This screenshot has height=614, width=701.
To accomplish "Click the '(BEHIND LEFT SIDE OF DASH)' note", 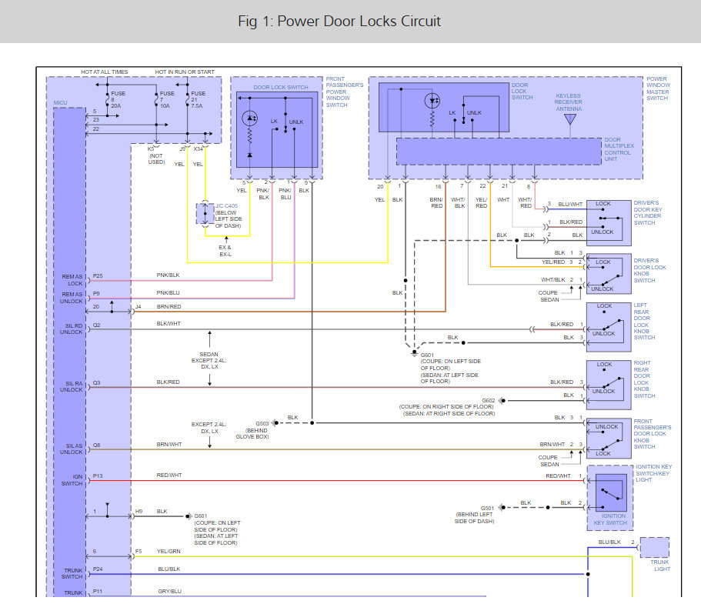I will 474,518.
